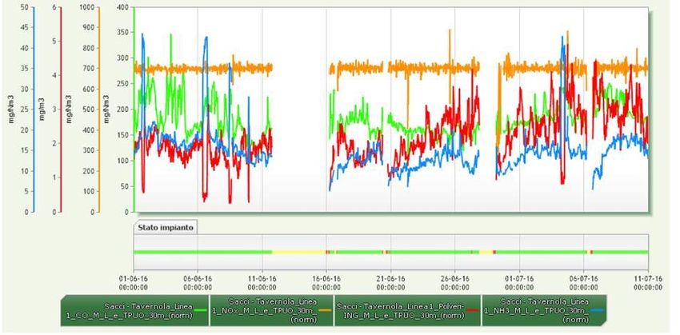Viewport: 680px width, 335px height.
Task: Click the blue axis at value 50
Action: (26, 7)
